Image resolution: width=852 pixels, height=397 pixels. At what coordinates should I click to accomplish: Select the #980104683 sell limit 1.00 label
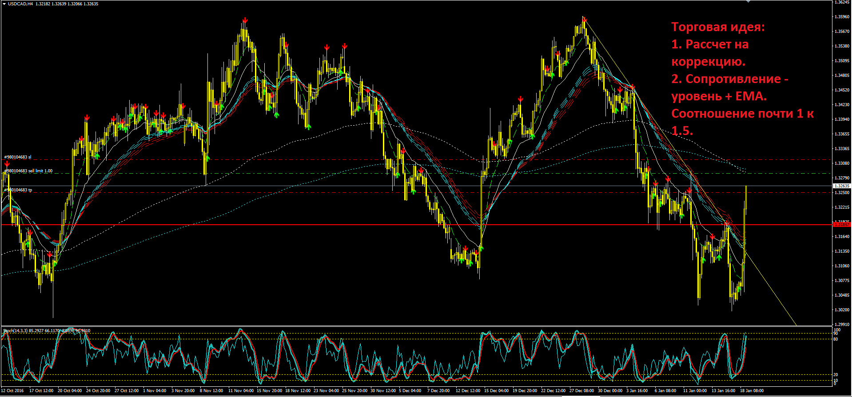tap(28, 171)
